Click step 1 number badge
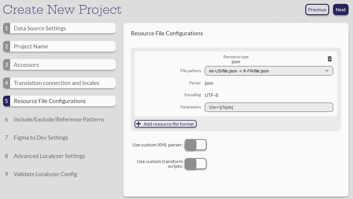 click(7, 28)
